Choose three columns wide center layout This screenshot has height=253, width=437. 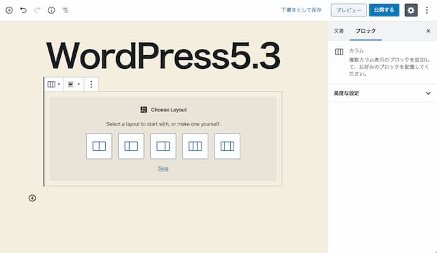(x=227, y=146)
